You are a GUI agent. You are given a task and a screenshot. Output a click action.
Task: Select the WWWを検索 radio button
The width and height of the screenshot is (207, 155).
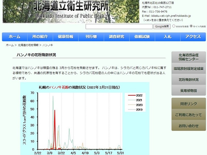point(174,26)
